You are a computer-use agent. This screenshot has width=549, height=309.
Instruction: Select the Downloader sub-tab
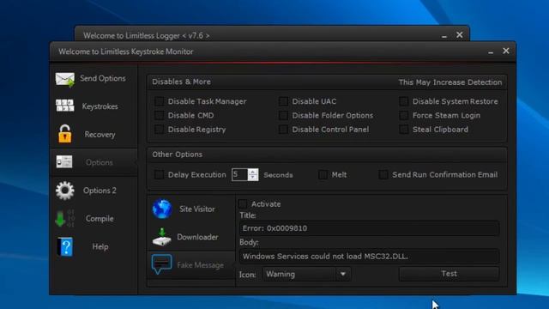pos(191,237)
